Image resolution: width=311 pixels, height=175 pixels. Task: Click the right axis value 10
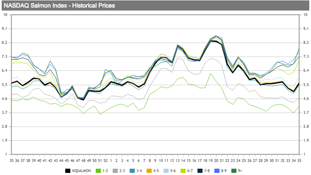click(305, 15)
